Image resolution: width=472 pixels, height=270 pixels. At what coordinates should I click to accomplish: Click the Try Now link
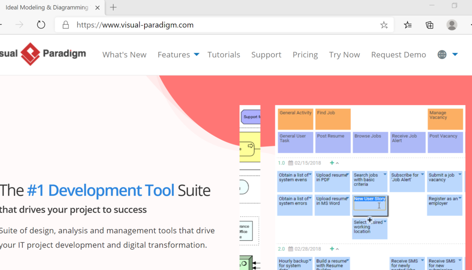[x=344, y=55]
